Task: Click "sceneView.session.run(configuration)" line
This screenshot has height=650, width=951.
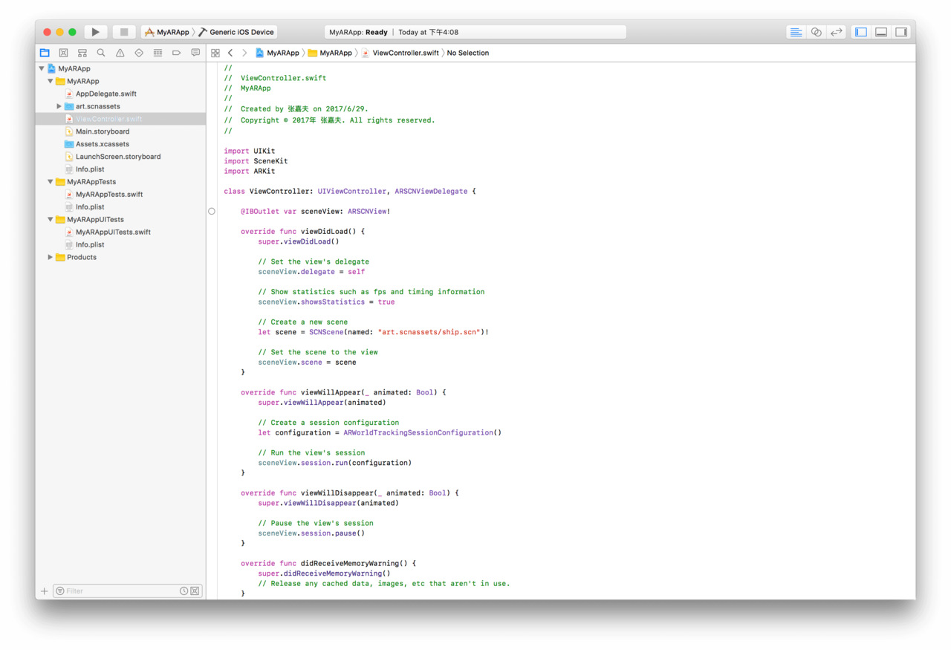Action: click(334, 463)
